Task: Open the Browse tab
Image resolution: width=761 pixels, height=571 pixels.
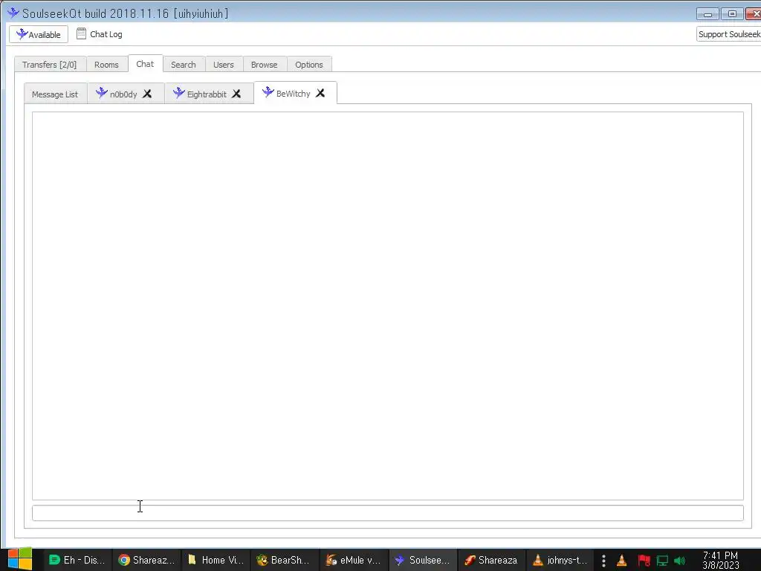Action: click(264, 65)
